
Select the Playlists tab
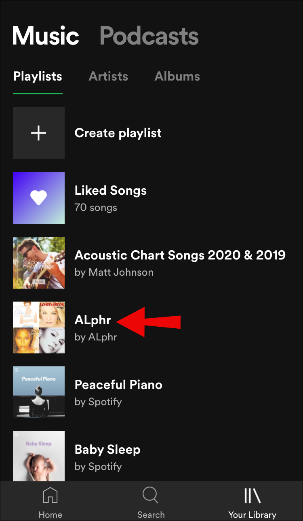coord(38,77)
